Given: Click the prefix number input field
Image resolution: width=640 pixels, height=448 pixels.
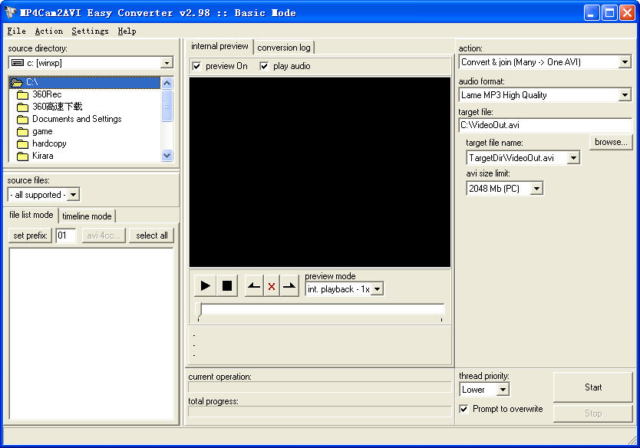Looking at the screenshot, I should click(66, 236).
